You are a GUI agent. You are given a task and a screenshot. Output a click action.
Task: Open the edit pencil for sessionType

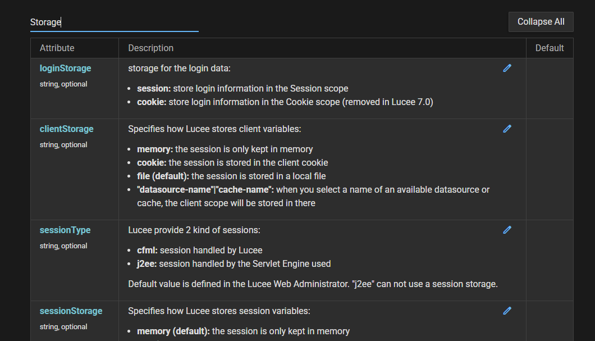(507, 230)
